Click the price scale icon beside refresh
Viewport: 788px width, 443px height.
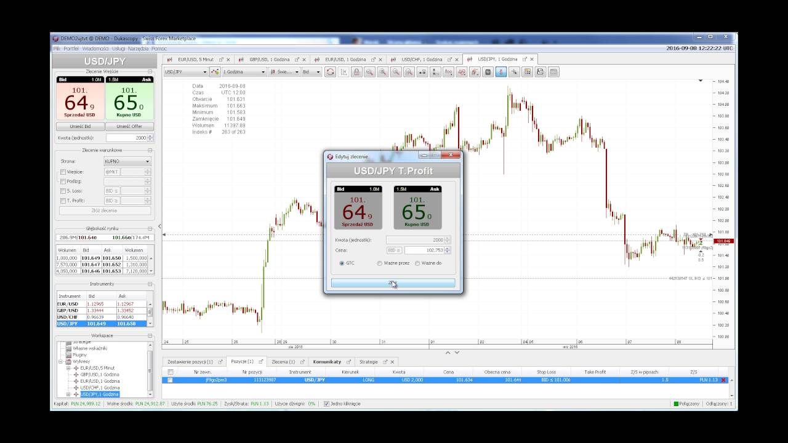click(x=344, y=72)
